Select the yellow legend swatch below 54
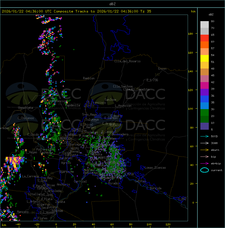The image size is (225, 228). pyautogui.click(x=204, y=58)
